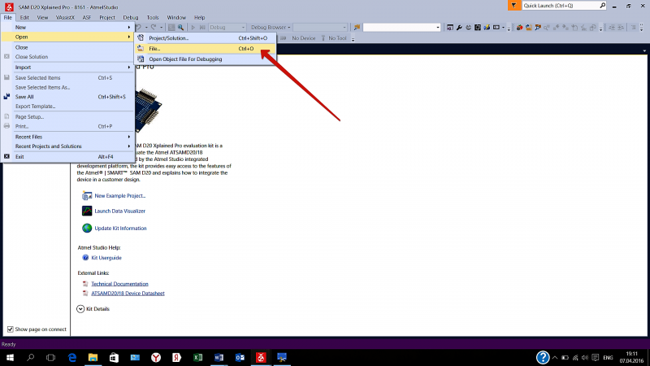Click the orange notifications filter flag icon
This screenshot has width=650, height=366.
514,6
